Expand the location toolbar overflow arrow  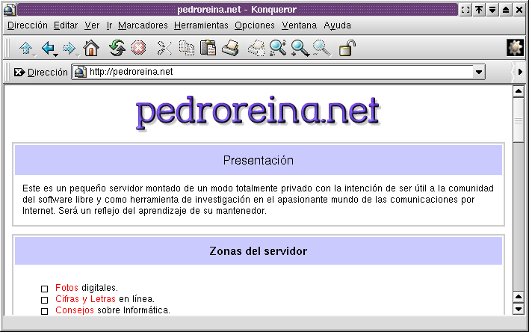521,73
